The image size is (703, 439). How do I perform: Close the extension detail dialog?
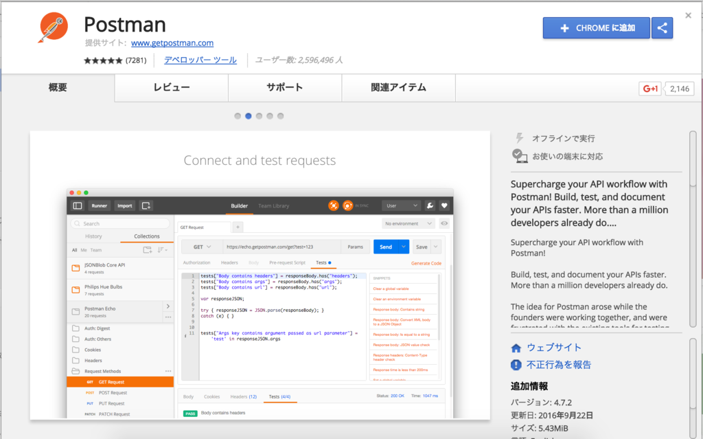click(x=688, y=16)
